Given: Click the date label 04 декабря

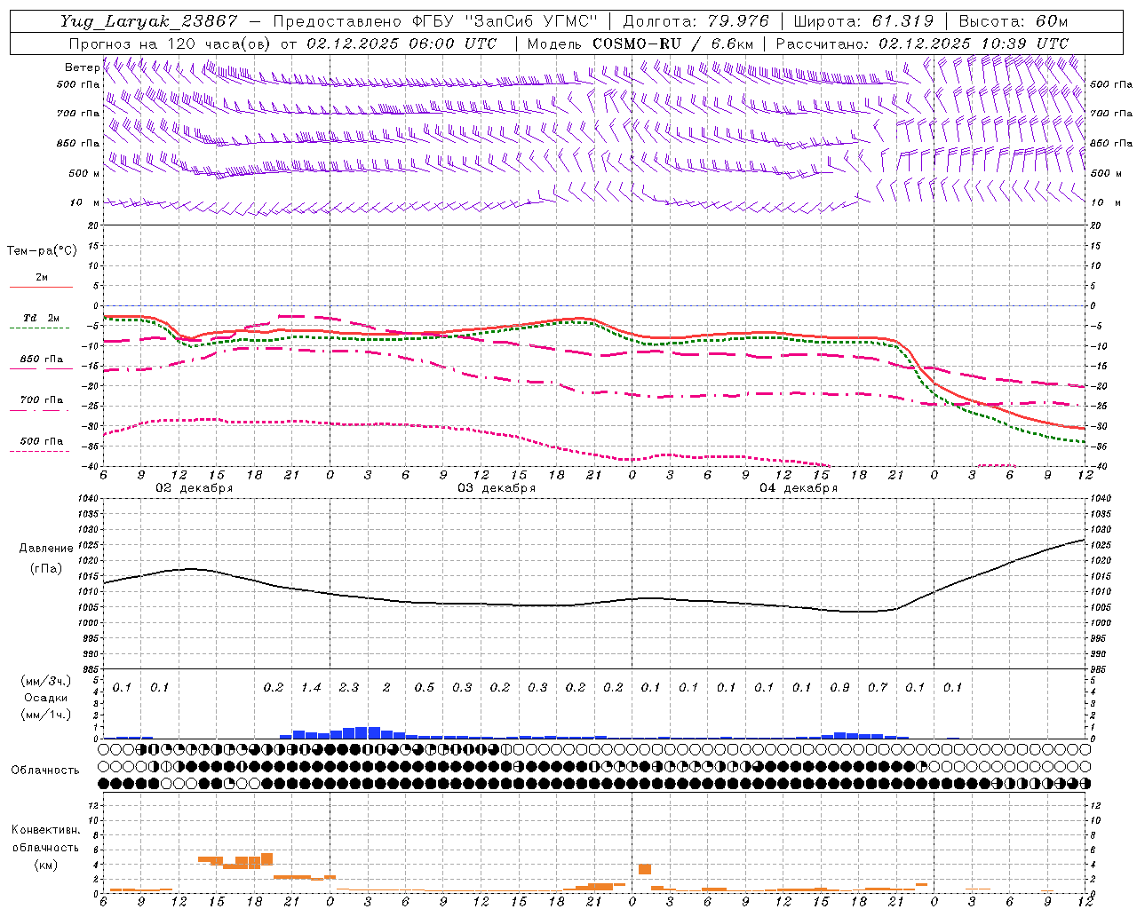Looking at the screenshot, I should [799, 488].
